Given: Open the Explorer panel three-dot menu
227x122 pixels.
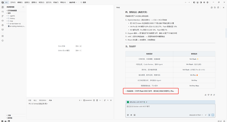Looking at the screenshot, I should point(23,7).
